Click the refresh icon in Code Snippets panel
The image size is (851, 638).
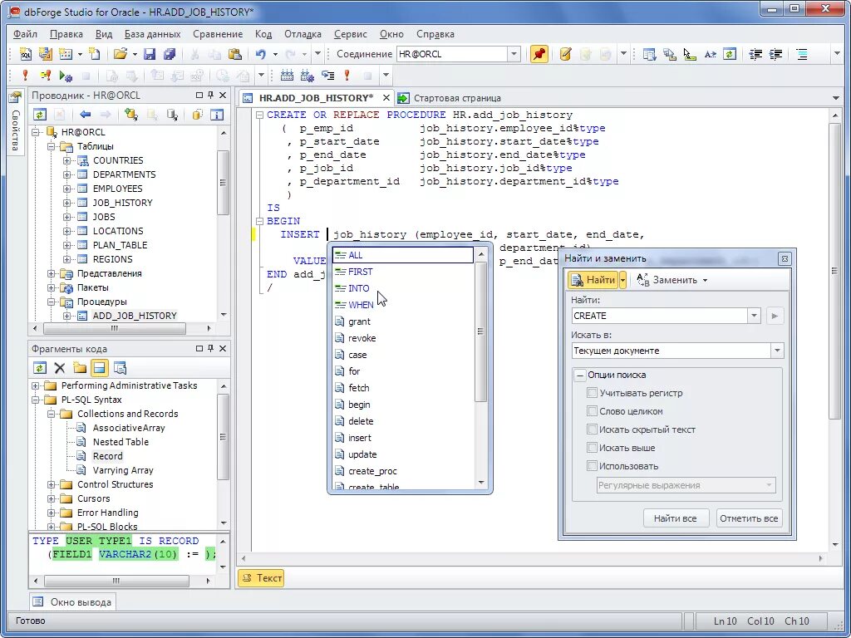click(x=40, y=368)
